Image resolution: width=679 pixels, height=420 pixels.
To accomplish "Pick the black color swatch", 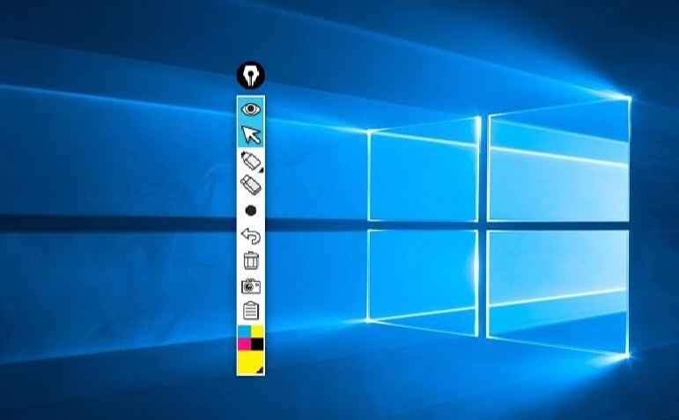I will coord(258,343).
